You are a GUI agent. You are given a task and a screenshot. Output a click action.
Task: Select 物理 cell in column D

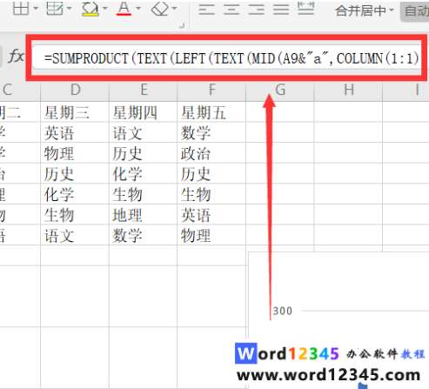pos(75,153)
